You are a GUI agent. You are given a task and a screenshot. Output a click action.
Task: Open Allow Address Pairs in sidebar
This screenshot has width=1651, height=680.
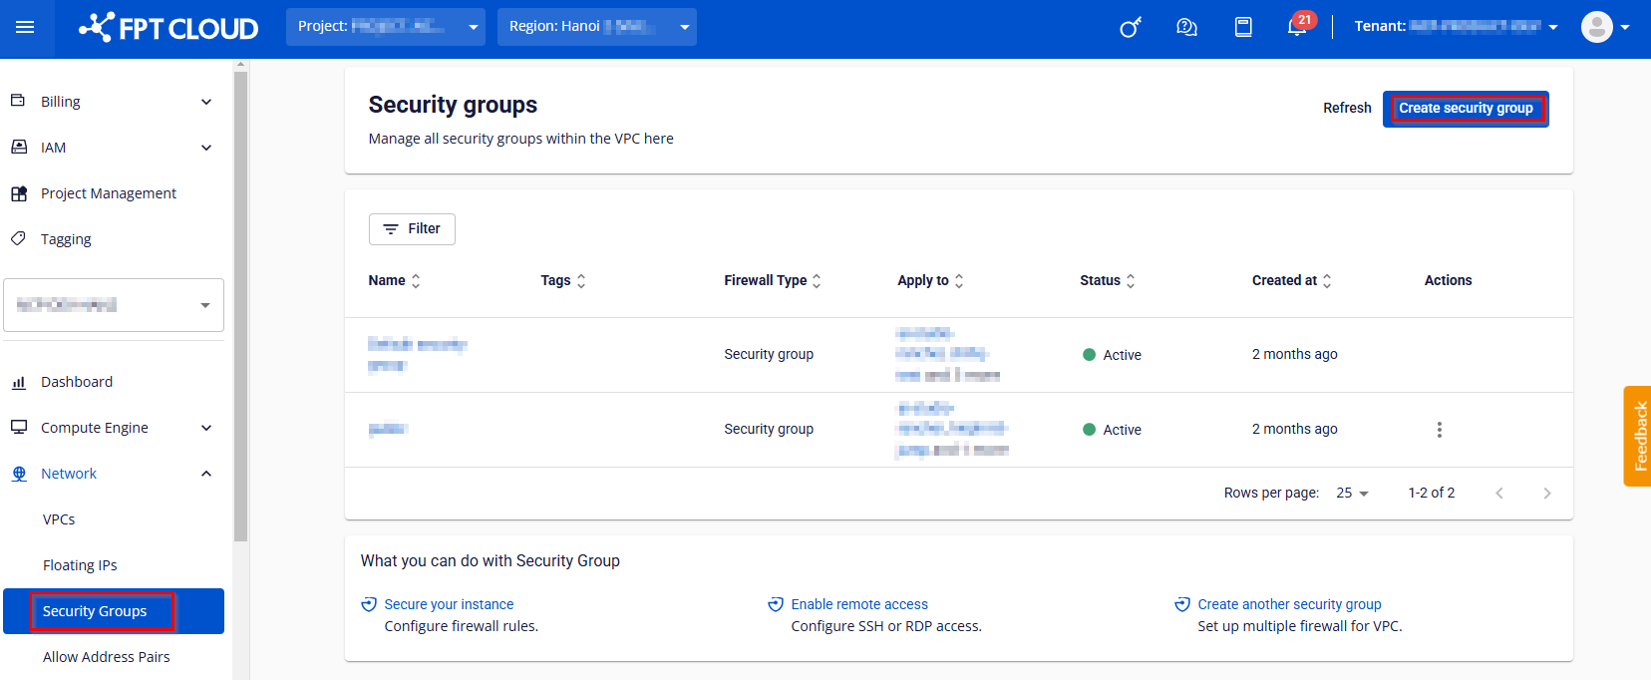[x=107, y=657]
